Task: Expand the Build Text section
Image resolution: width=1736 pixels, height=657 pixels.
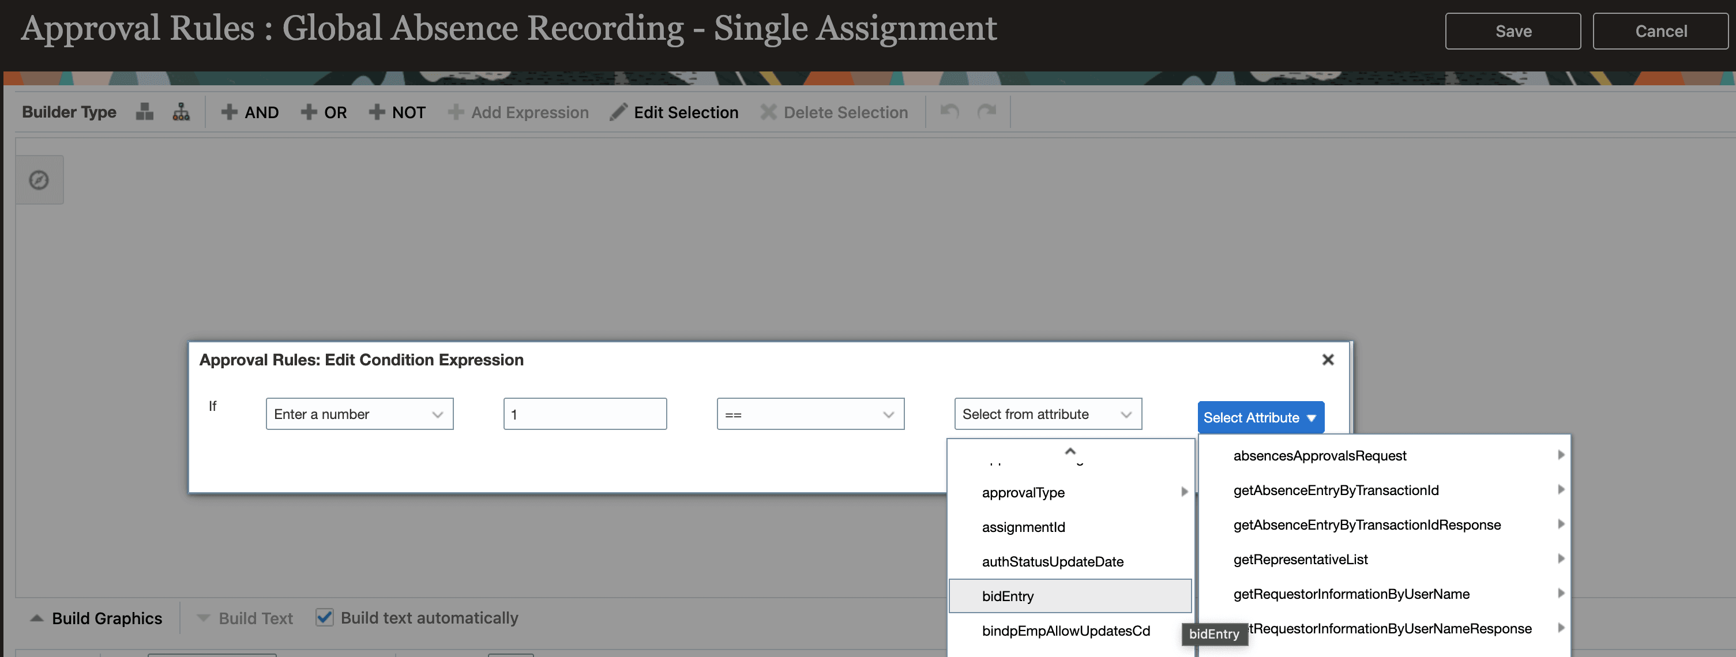Action: tap(205, 617)
